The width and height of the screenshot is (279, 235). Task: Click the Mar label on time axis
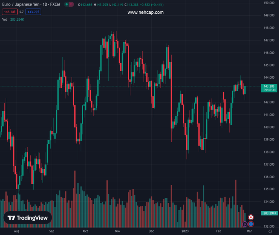248,231
